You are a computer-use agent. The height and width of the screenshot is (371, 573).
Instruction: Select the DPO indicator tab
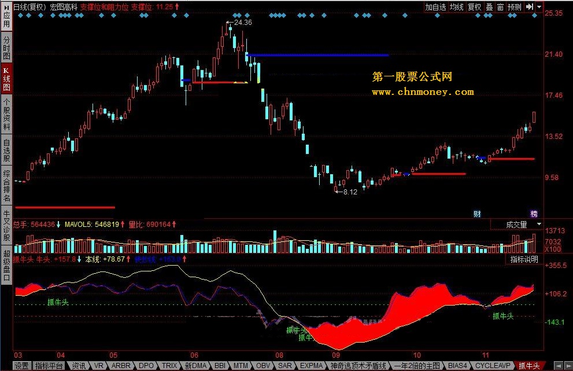(x=146, y=366)
